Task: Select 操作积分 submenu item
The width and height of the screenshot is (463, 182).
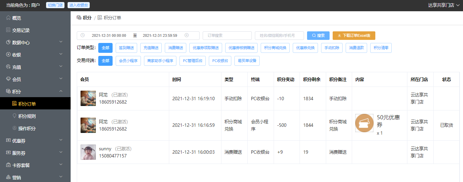Action: click(x=35, y=128)
